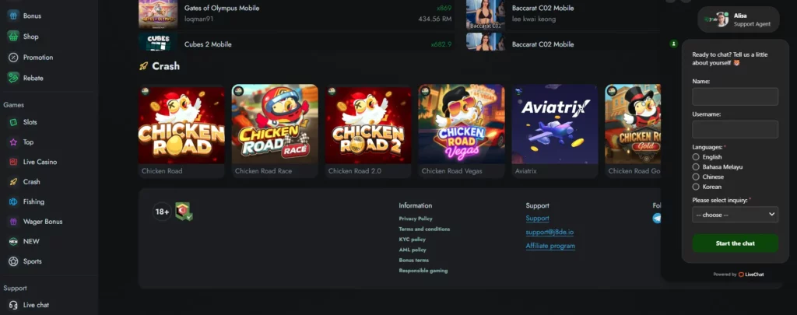Click the Rebate icon in sidebar
The height and width of the screenshot is (315, 797).
13,79
